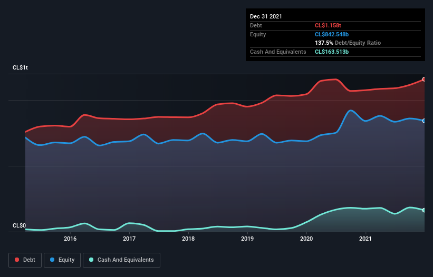Click the Dec 31 2021 tooltip date

[266, 16]
